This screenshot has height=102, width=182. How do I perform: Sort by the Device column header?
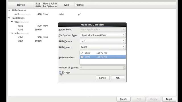[x=21, y=5]
